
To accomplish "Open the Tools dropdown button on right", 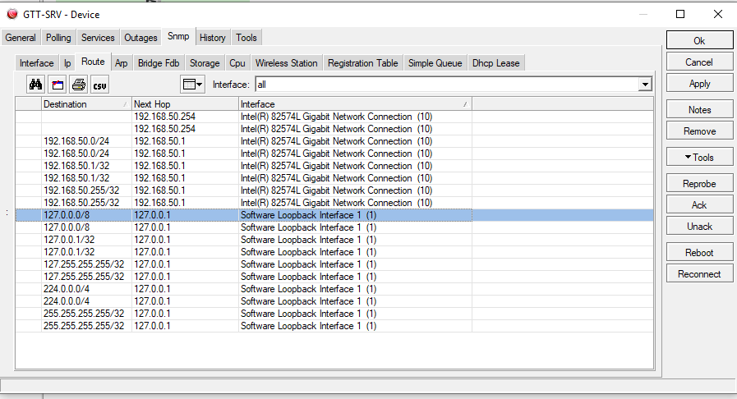I will coord(699,158).
